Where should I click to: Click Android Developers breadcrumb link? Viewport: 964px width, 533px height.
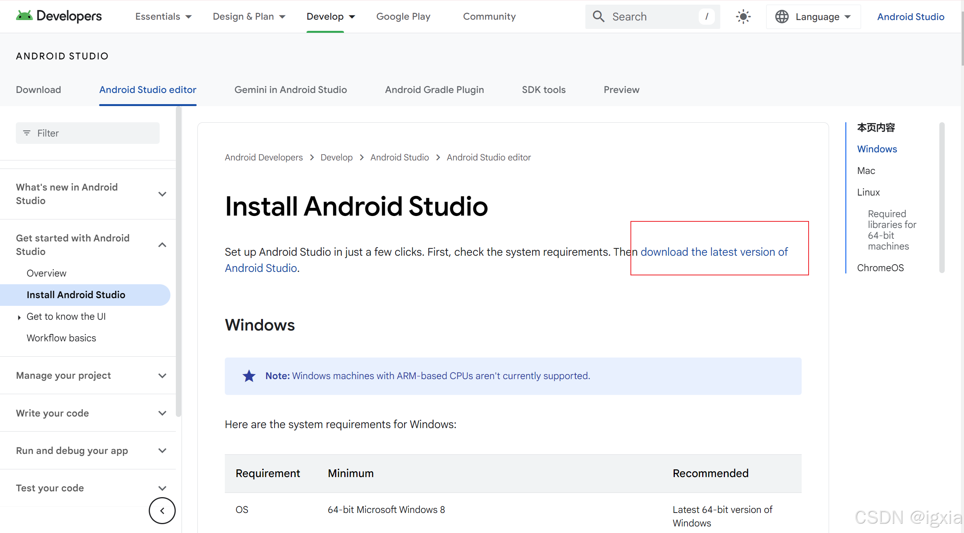(x=264, y=157)
